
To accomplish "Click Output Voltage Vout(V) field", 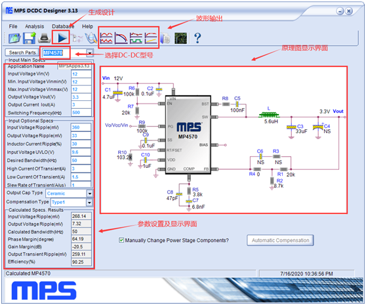I will pos(81,97).
